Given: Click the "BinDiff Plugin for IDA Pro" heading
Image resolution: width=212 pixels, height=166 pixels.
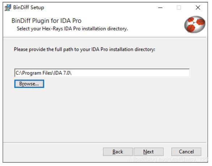Looking at the screenshot, I should click(x=47, y=21).
